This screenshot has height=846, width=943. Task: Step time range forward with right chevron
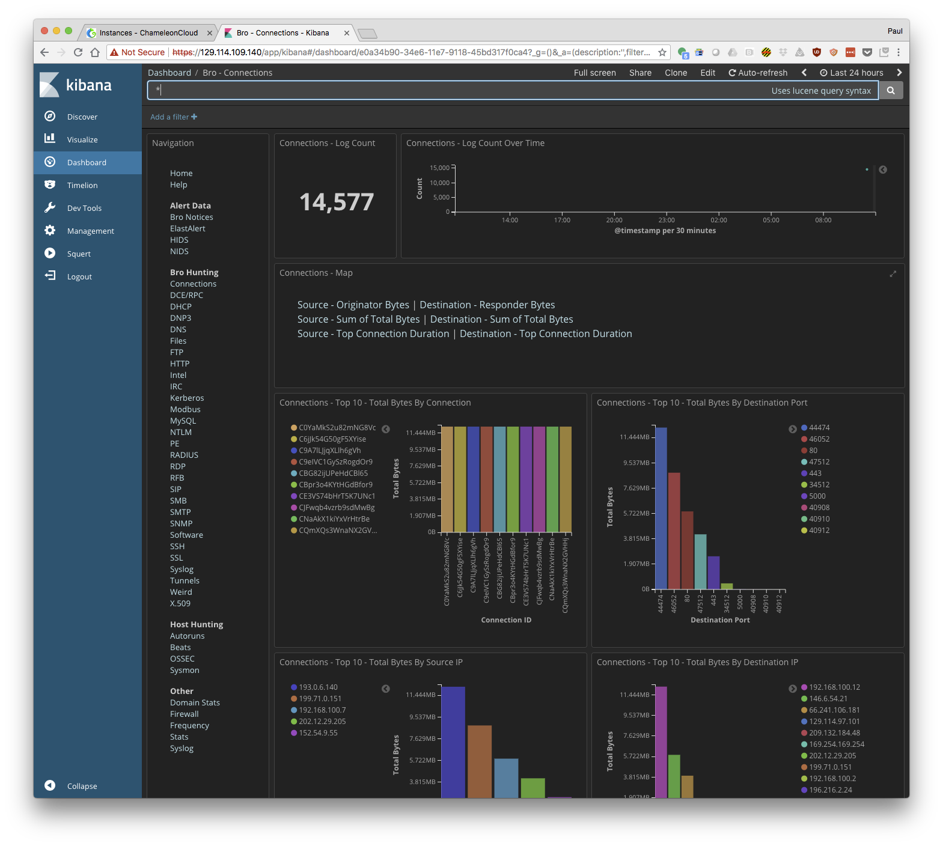tap(899, 72)
